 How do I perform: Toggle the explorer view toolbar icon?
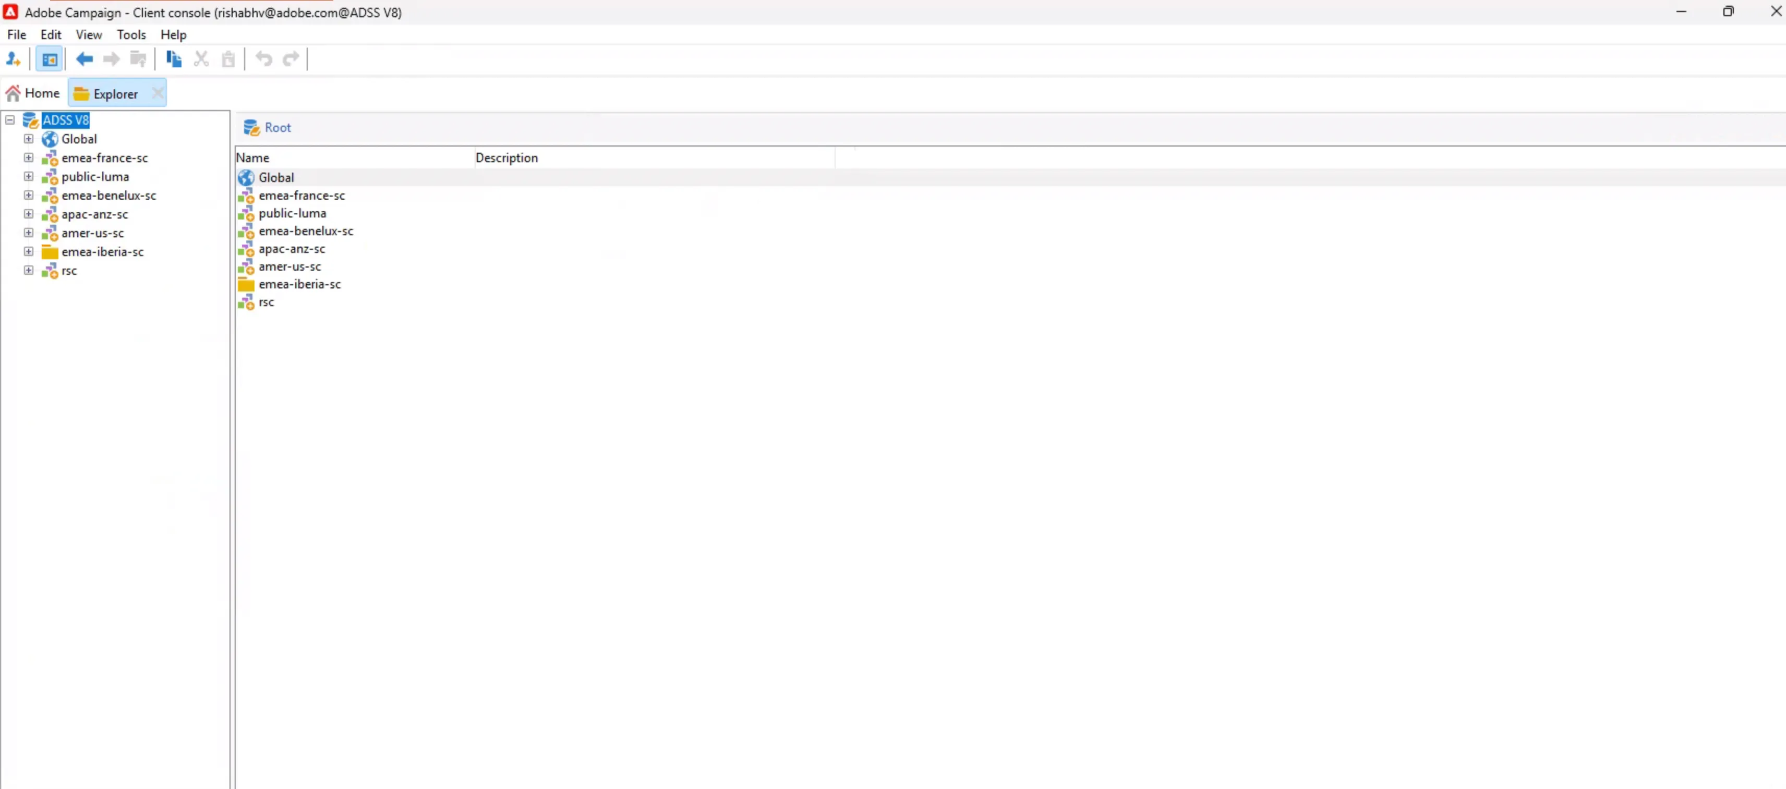point(49,59)
